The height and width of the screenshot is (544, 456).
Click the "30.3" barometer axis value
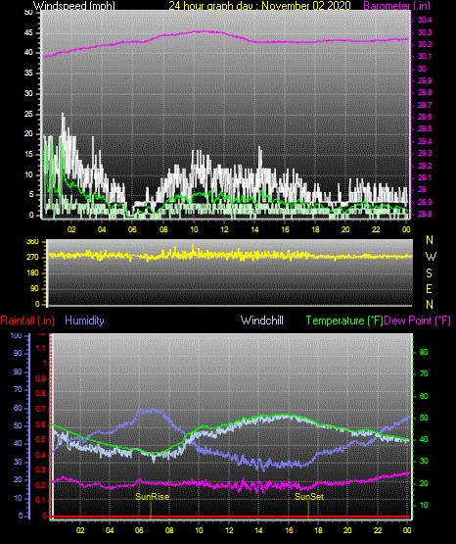coord(425,32)
